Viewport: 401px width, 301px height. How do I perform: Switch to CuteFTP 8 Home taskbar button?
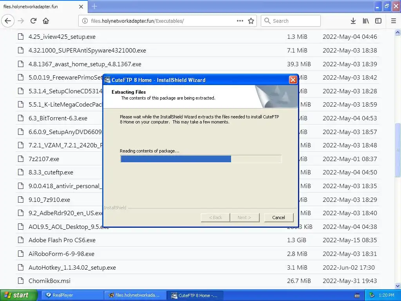195,296
